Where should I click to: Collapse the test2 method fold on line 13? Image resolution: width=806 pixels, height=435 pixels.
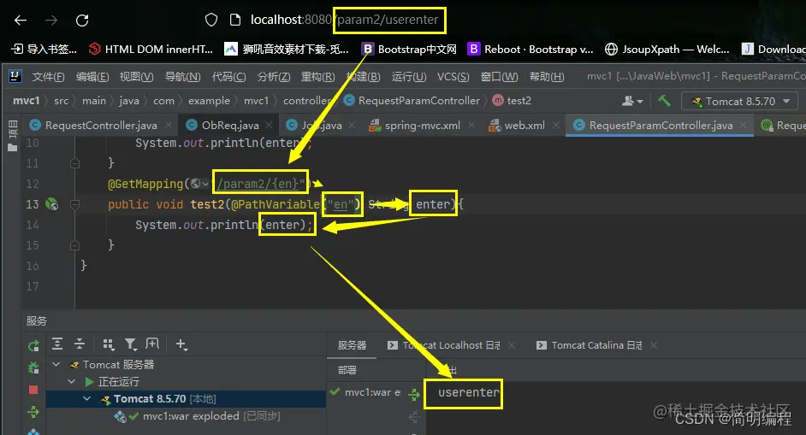pos(74,204)
